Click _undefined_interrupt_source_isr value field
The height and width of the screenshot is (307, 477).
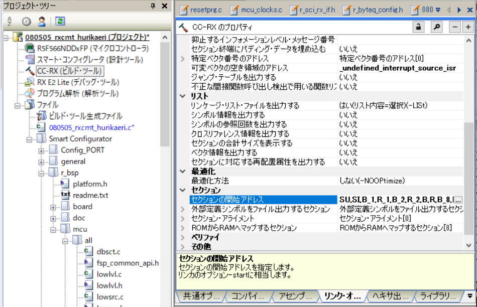coord(401,68)
